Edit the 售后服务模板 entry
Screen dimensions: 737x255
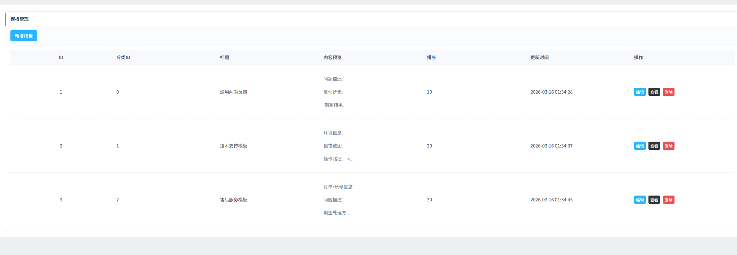pos(640,200)
